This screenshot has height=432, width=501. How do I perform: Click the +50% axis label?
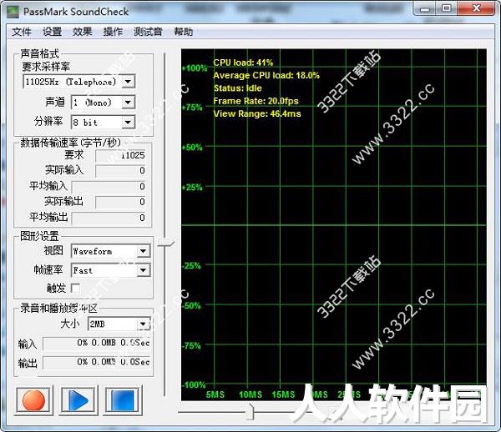192,147
